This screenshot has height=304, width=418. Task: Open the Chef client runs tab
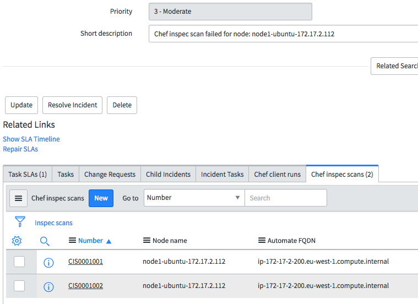277,174
